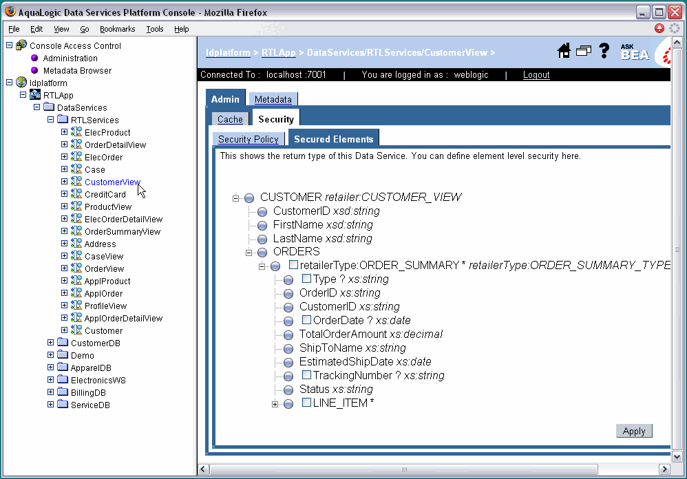Select the Security tab
687x479 pixels.
tap(276, 119)
